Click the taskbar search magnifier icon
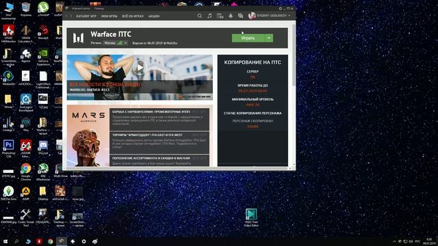Viewport: 438px width, 246px height. pos(16,241)
